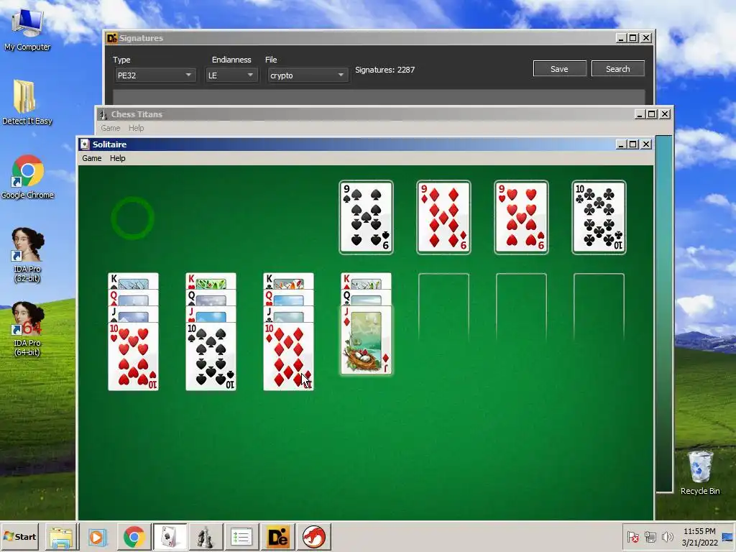This screenshot has height=552, width=736.
Task: Open the volume tray icon
Action: point(667,536)
